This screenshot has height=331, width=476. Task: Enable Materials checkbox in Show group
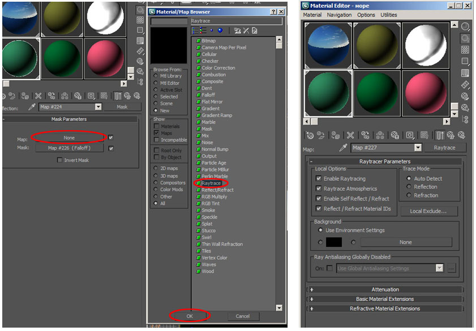pyautogui.click(x=157, y=126)
